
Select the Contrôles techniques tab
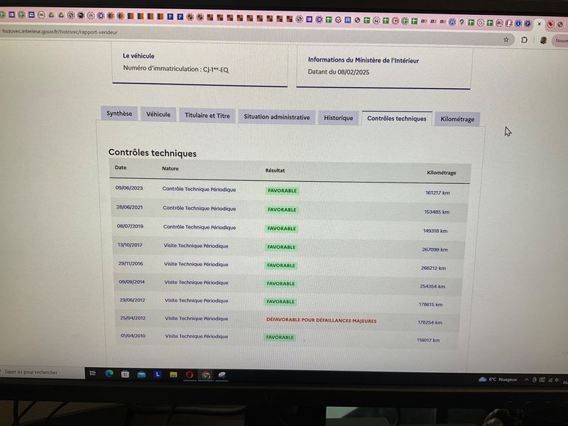point(397,119)
